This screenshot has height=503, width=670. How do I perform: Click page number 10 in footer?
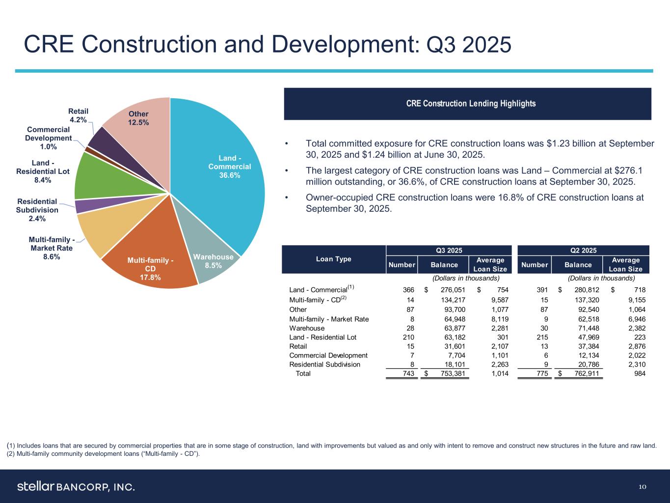tap(643, 487)
